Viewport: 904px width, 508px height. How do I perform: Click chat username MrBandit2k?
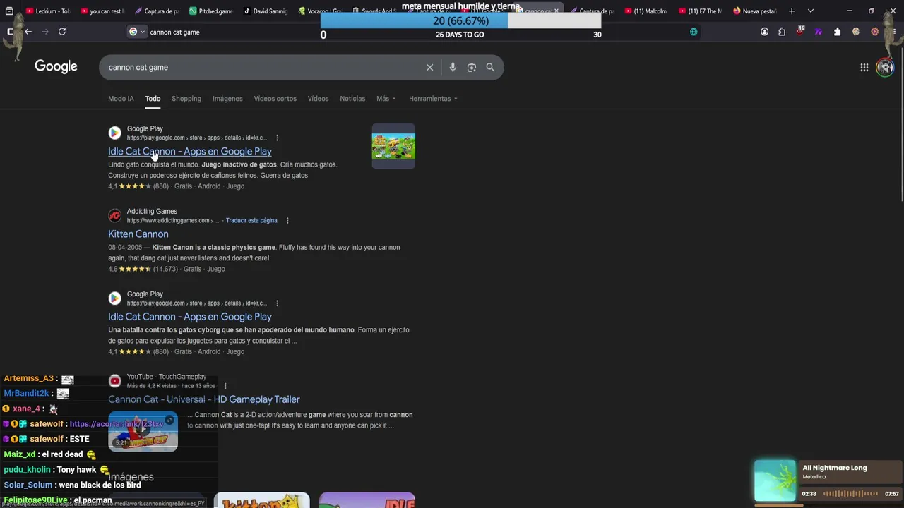point(26,394)
